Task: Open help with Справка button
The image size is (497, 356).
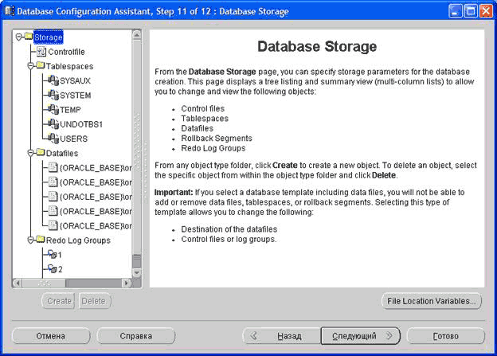Action: [136, 336]
